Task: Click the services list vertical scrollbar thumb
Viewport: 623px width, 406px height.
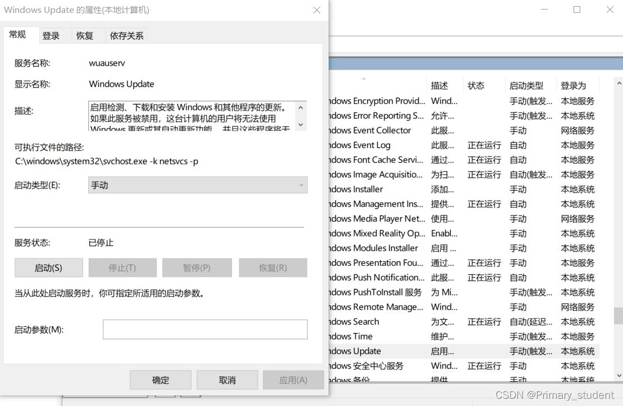Action: pos(619,316)
